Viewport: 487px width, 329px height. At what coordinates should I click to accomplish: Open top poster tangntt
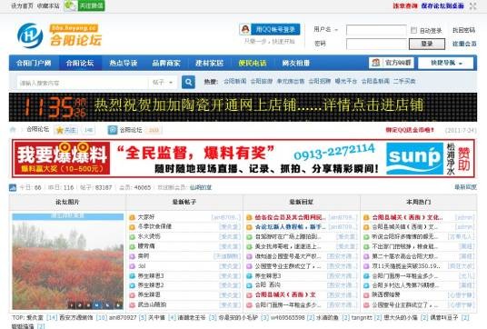[x=362, y=317]
